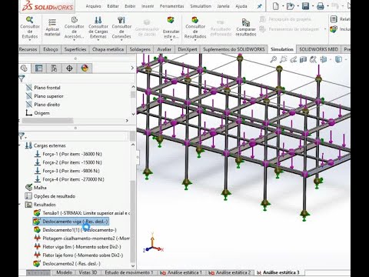This screenshot has width=369, height=277.
Task: Switch to the Soldagens ribbon tab
Action: pyautogui.click(x=140, y=49)
